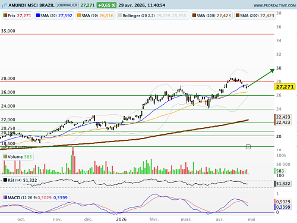Click the 0,3399 MACD signal value tag

click(x=283, y=207)
